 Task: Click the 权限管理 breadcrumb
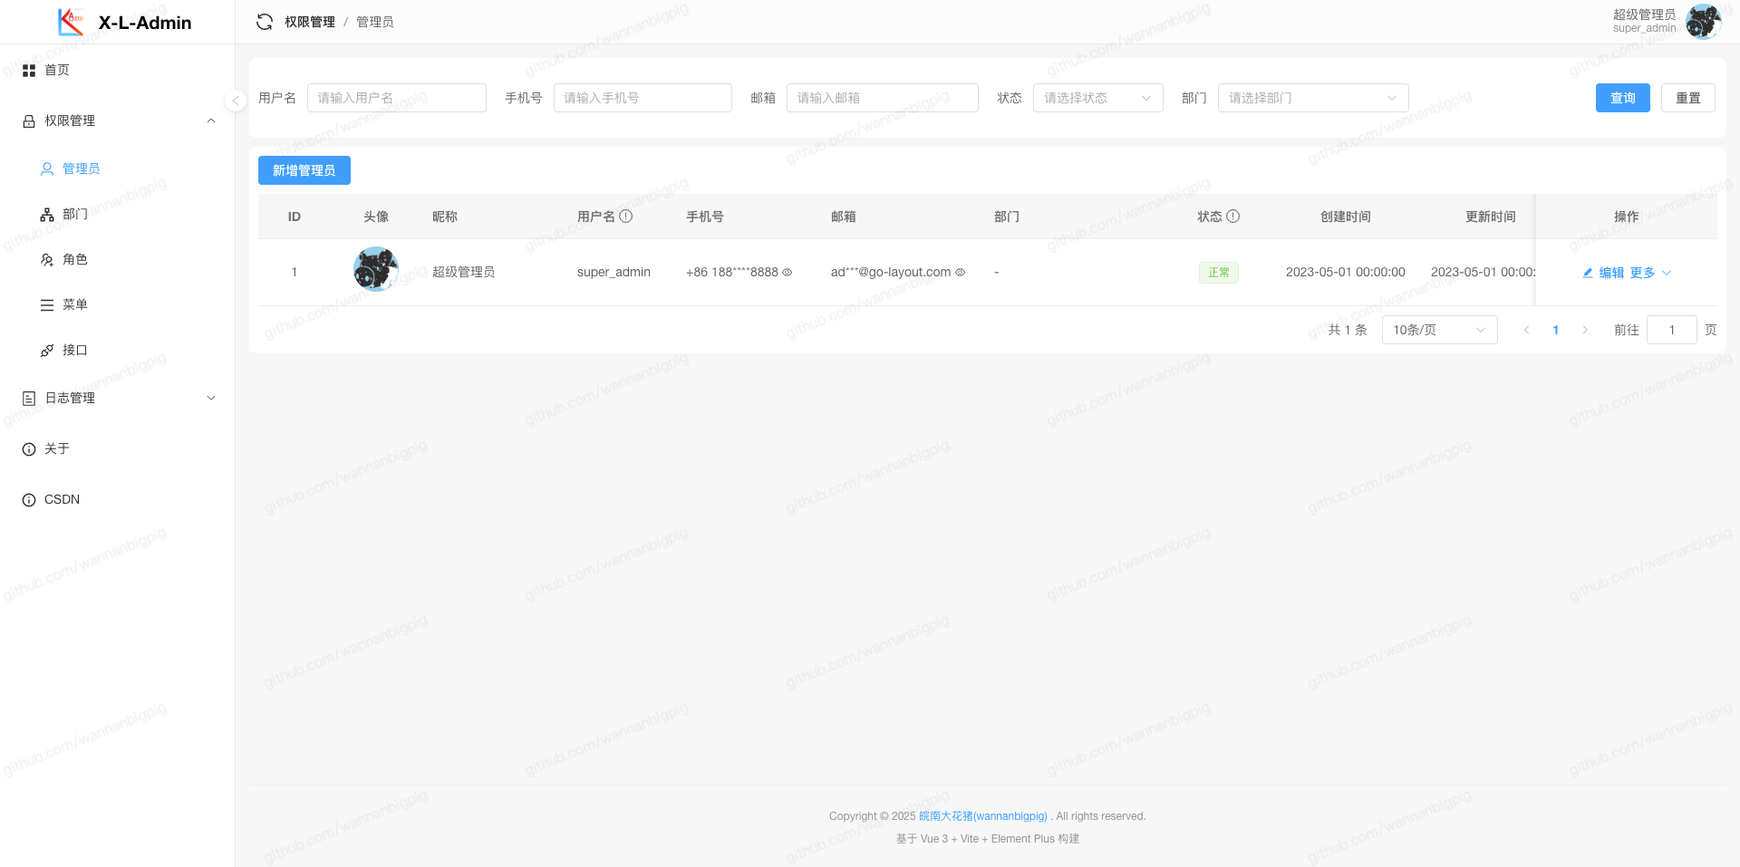pyautogui.click(x=310, y=22)
